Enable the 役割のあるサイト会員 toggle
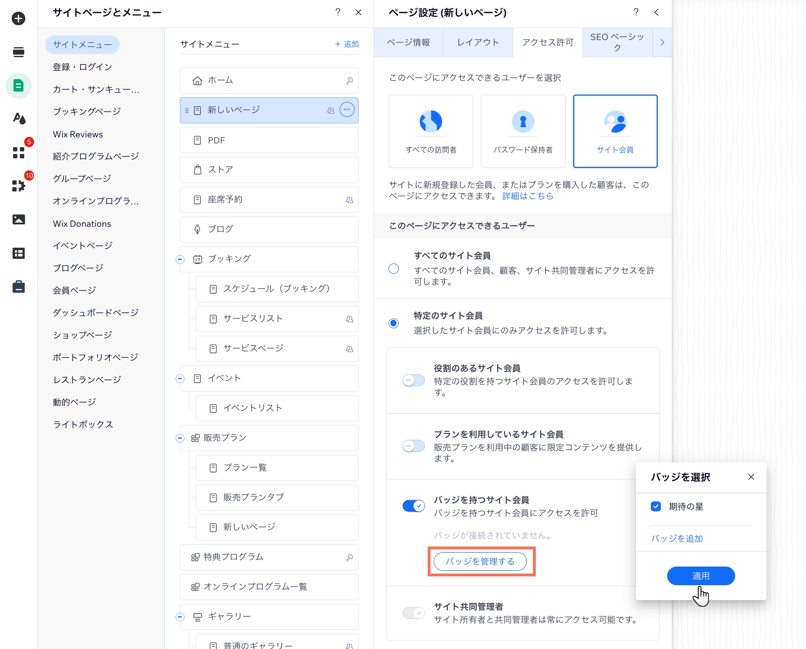Image resolution: width=806 pixels, height=649 pixels. pyautogui.click(x=413, y=380)
